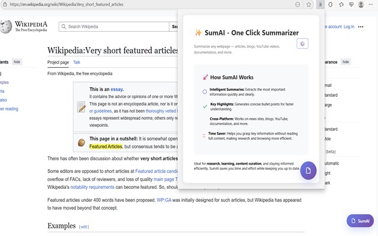Click the sparkle icon beside SumAI title
The image size is (378, 236).
(x=198, y=32)
